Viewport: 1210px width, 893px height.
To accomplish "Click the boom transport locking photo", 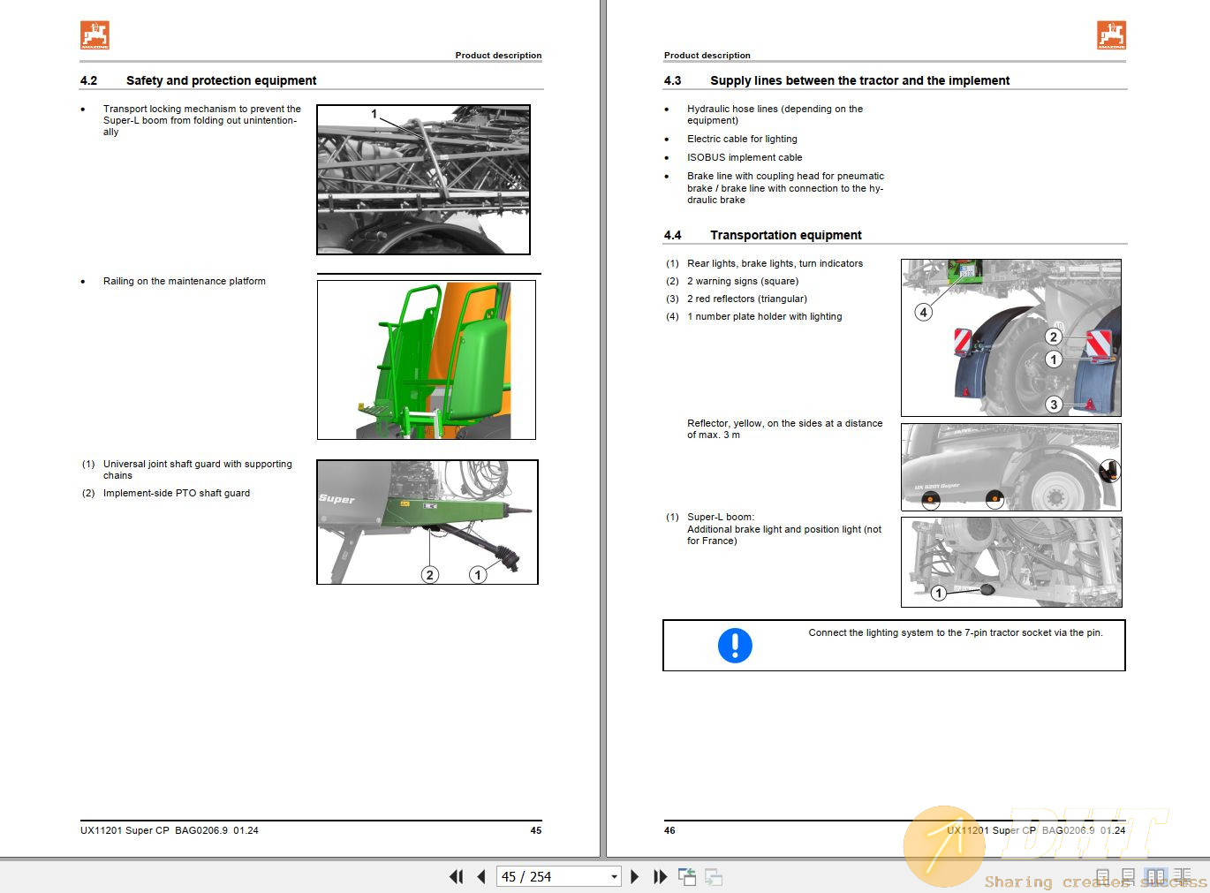I will tap(424, 180).
